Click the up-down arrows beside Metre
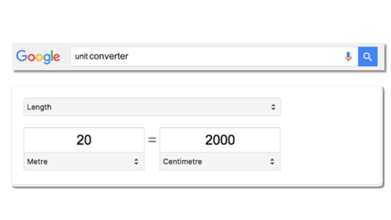The height and width of the screenshot is (220, 391). coord(136,161)
